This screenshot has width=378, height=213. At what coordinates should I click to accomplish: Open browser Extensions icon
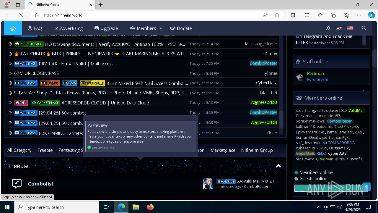click(x=293, y=15)
